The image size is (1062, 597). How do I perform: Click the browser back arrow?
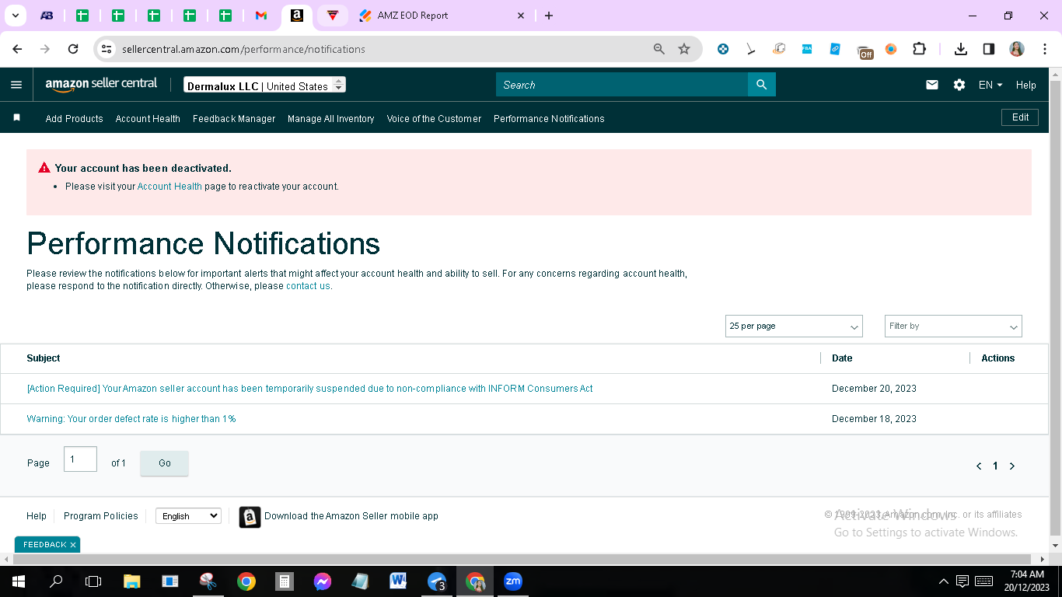coord(17,49)
